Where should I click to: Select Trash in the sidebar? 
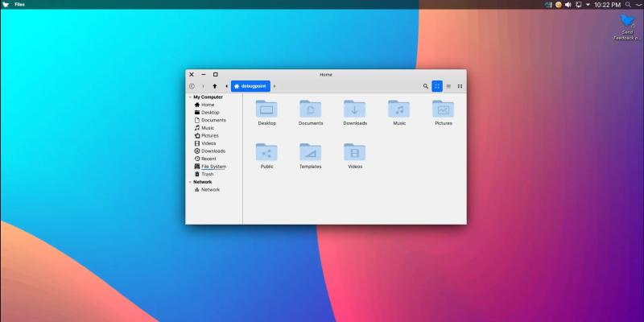pyautogui.click(x=207, y=174)
